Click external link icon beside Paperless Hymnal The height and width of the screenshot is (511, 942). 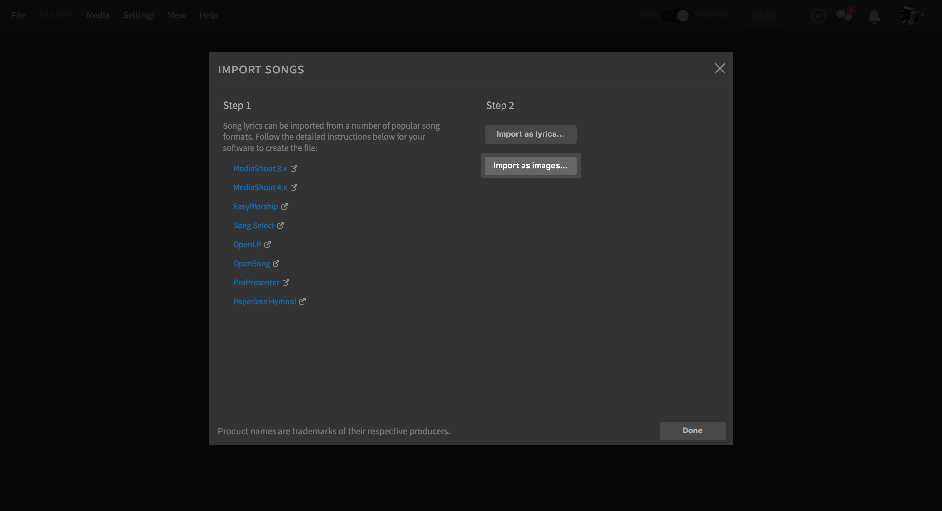click(x=302, y=301)
